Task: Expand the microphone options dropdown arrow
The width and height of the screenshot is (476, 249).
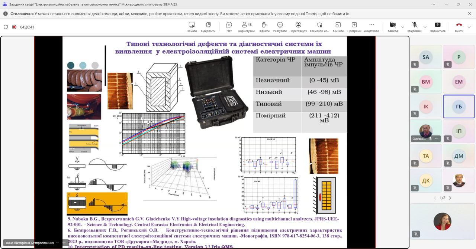Action: point(425,27)
